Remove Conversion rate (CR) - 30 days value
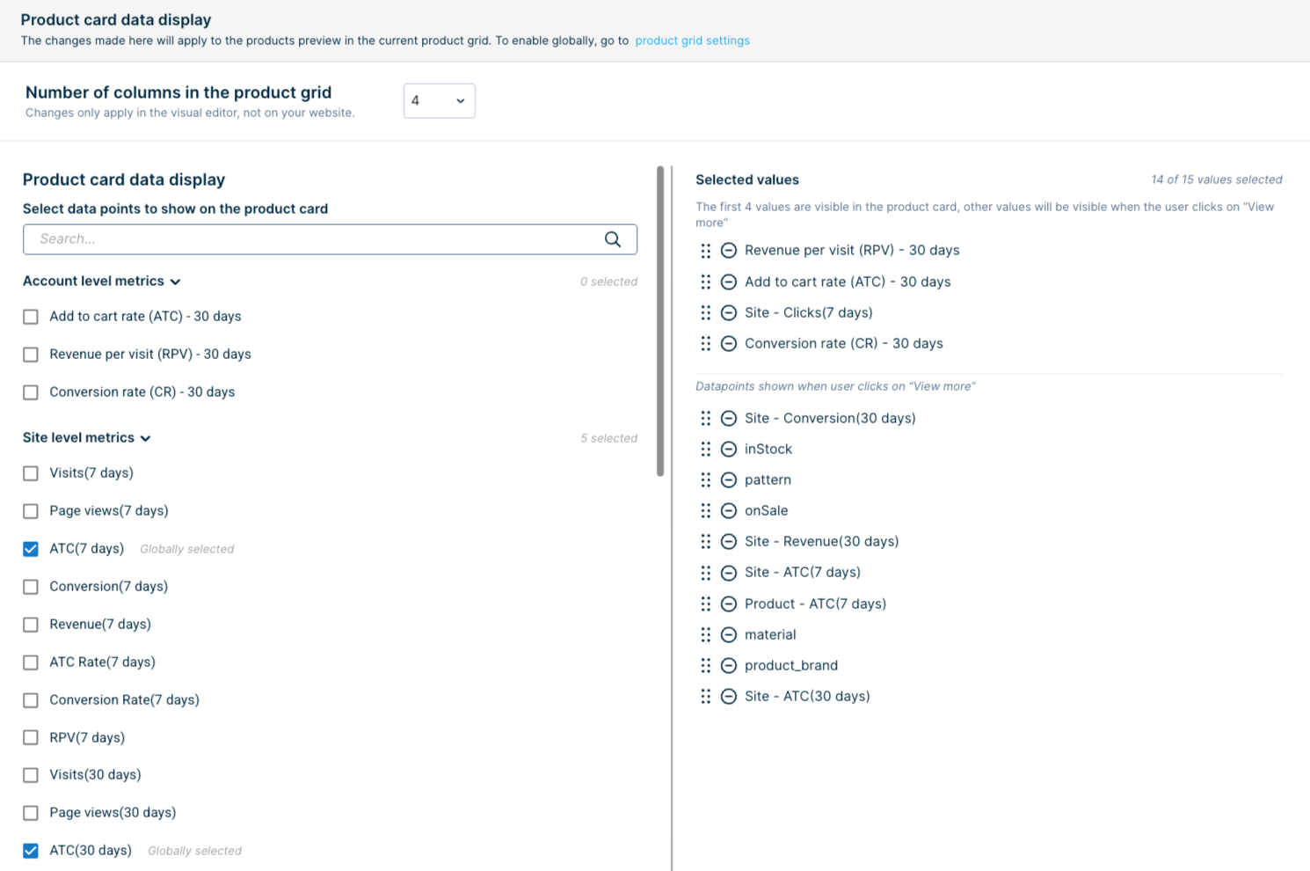 tap(729, 344)
